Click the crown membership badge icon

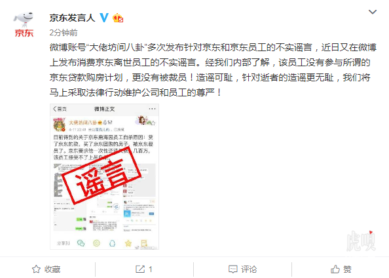coord(118,18)
